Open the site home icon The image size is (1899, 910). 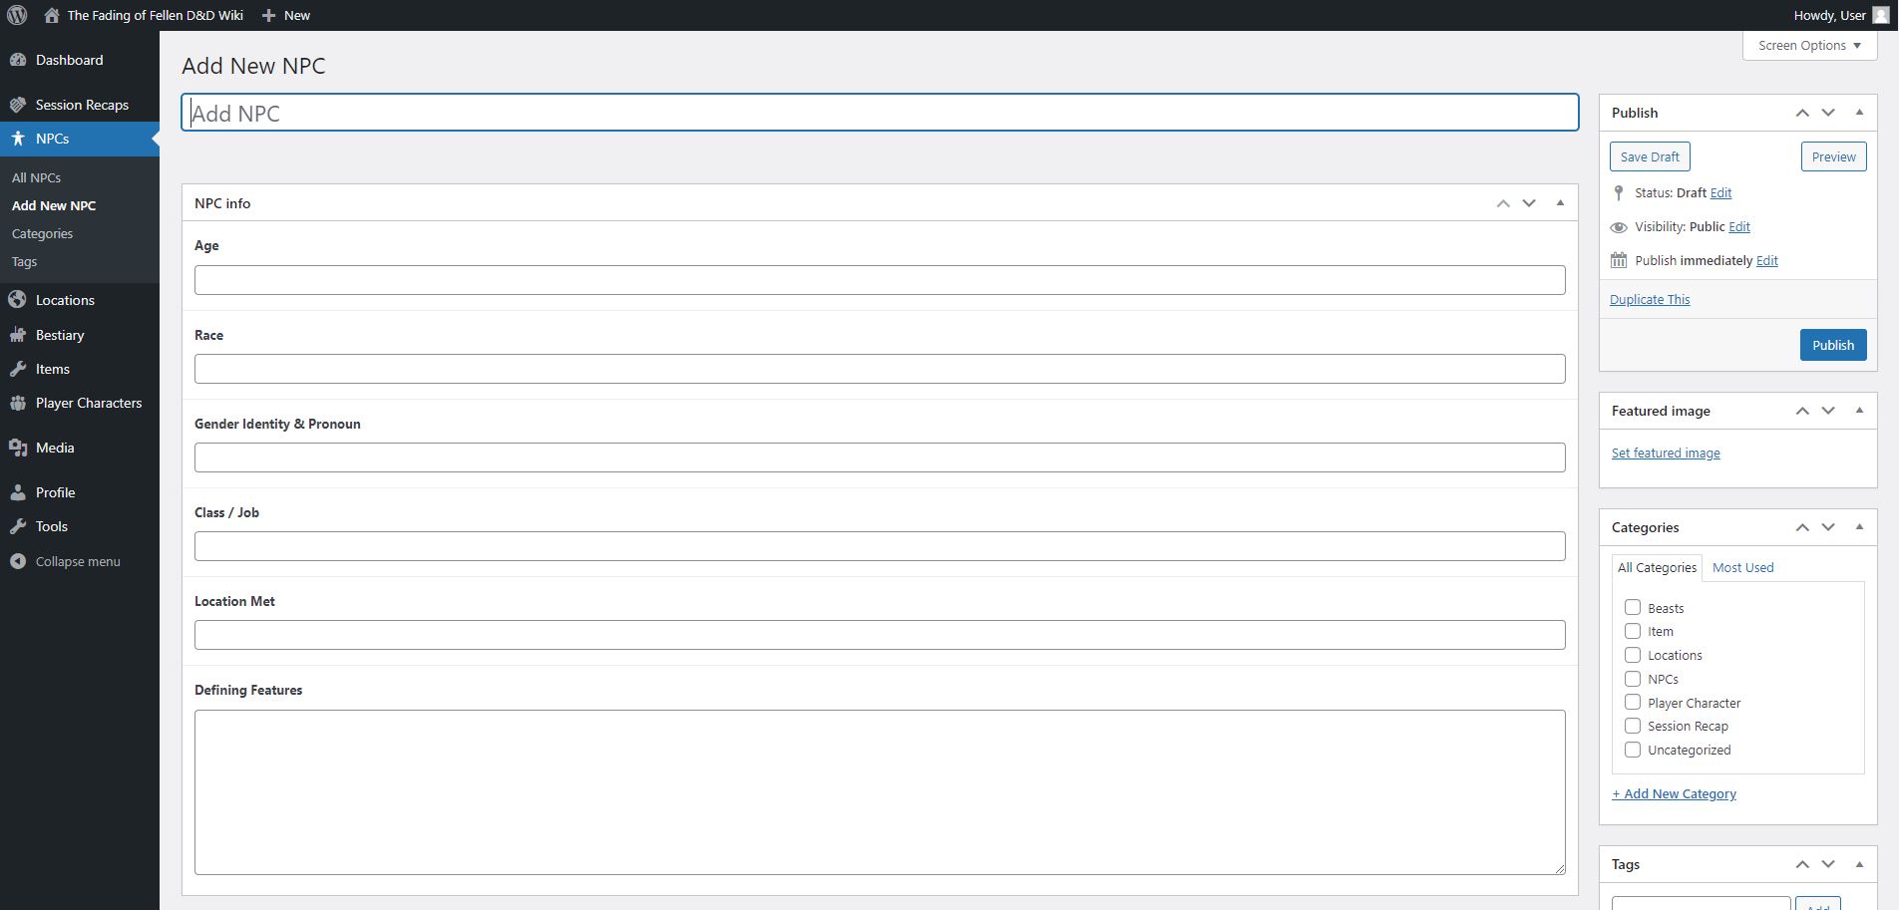(52, 15)
